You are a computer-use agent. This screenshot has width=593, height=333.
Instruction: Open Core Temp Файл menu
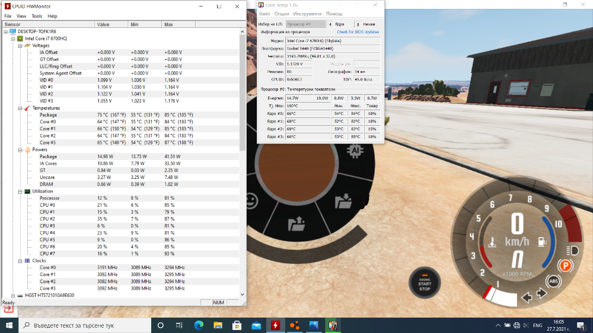pos(264,14)
